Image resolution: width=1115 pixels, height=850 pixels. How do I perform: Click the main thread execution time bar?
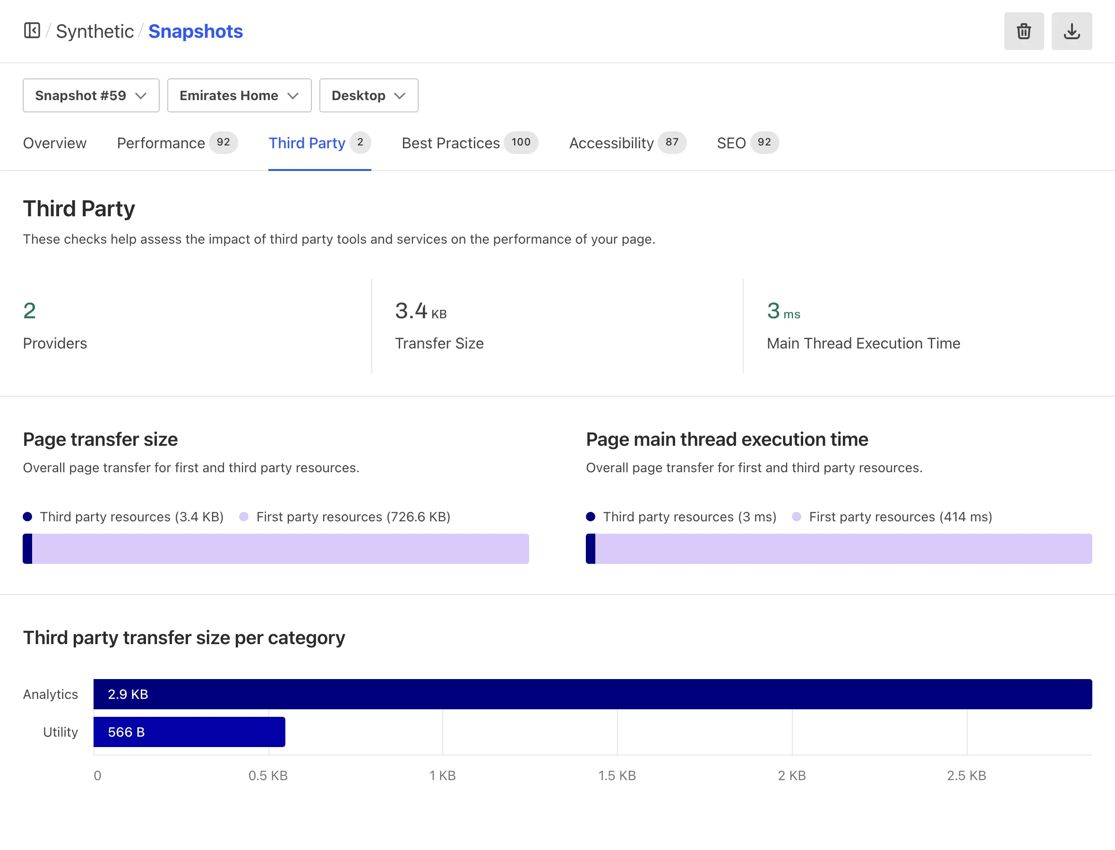(839, 548)
